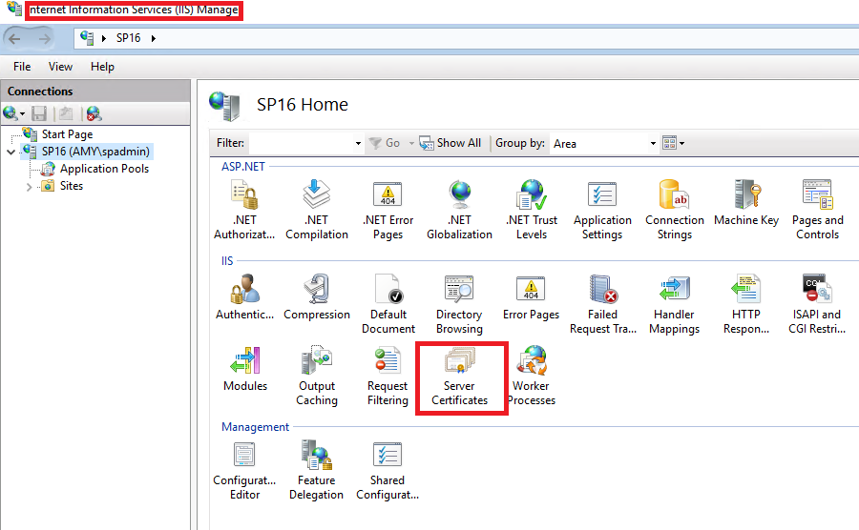Open the Help menu
This screenshot has height=530, width=859.
click(x=102, y=67)
